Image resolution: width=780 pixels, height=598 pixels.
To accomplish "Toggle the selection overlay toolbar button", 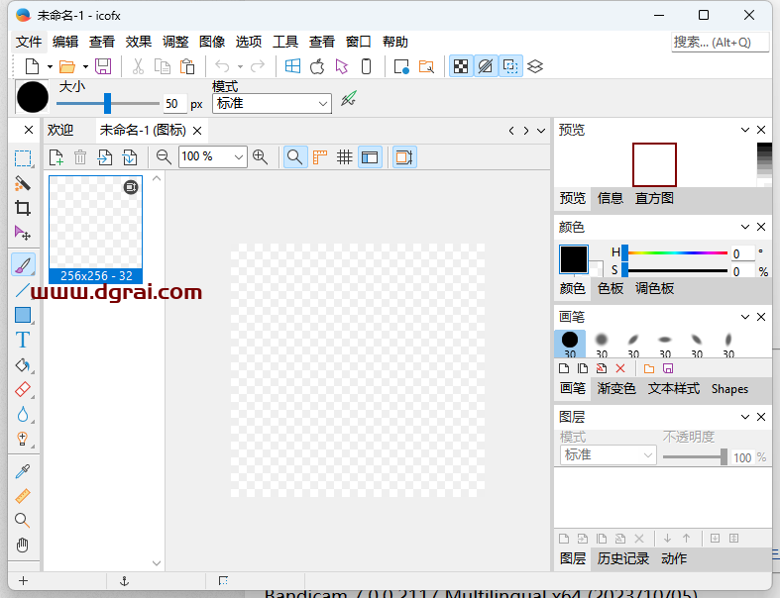I will (x=510, y=66).
